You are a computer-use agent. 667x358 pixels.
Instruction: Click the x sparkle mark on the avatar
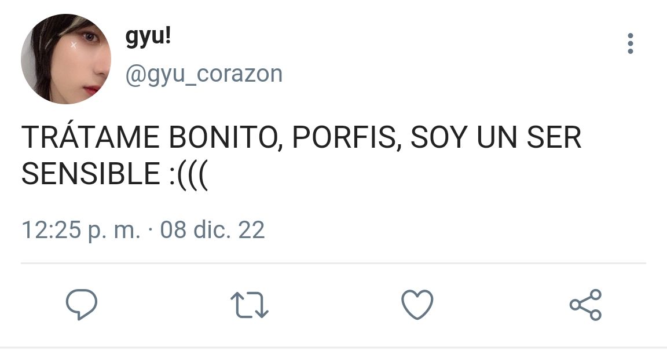pos(74,45)
